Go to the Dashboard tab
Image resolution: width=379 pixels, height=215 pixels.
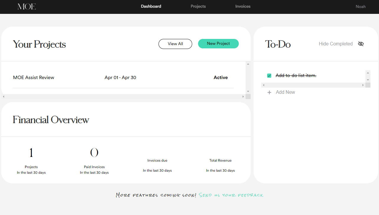pos(151,6)
